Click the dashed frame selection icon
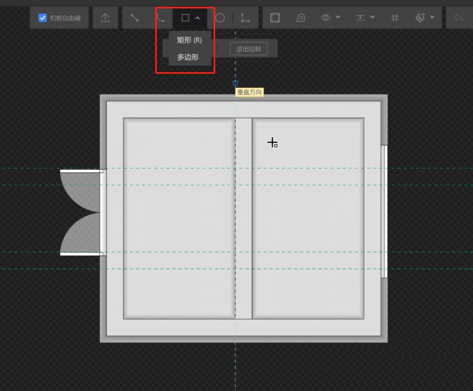Image resolution: width=473 pixels, height=391 pixels. tap(275, 18)
